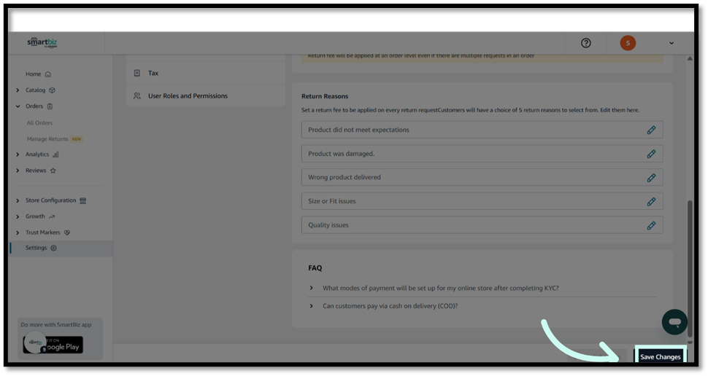Edit 'Product did not meet expectations' reason

coord(651,130)
